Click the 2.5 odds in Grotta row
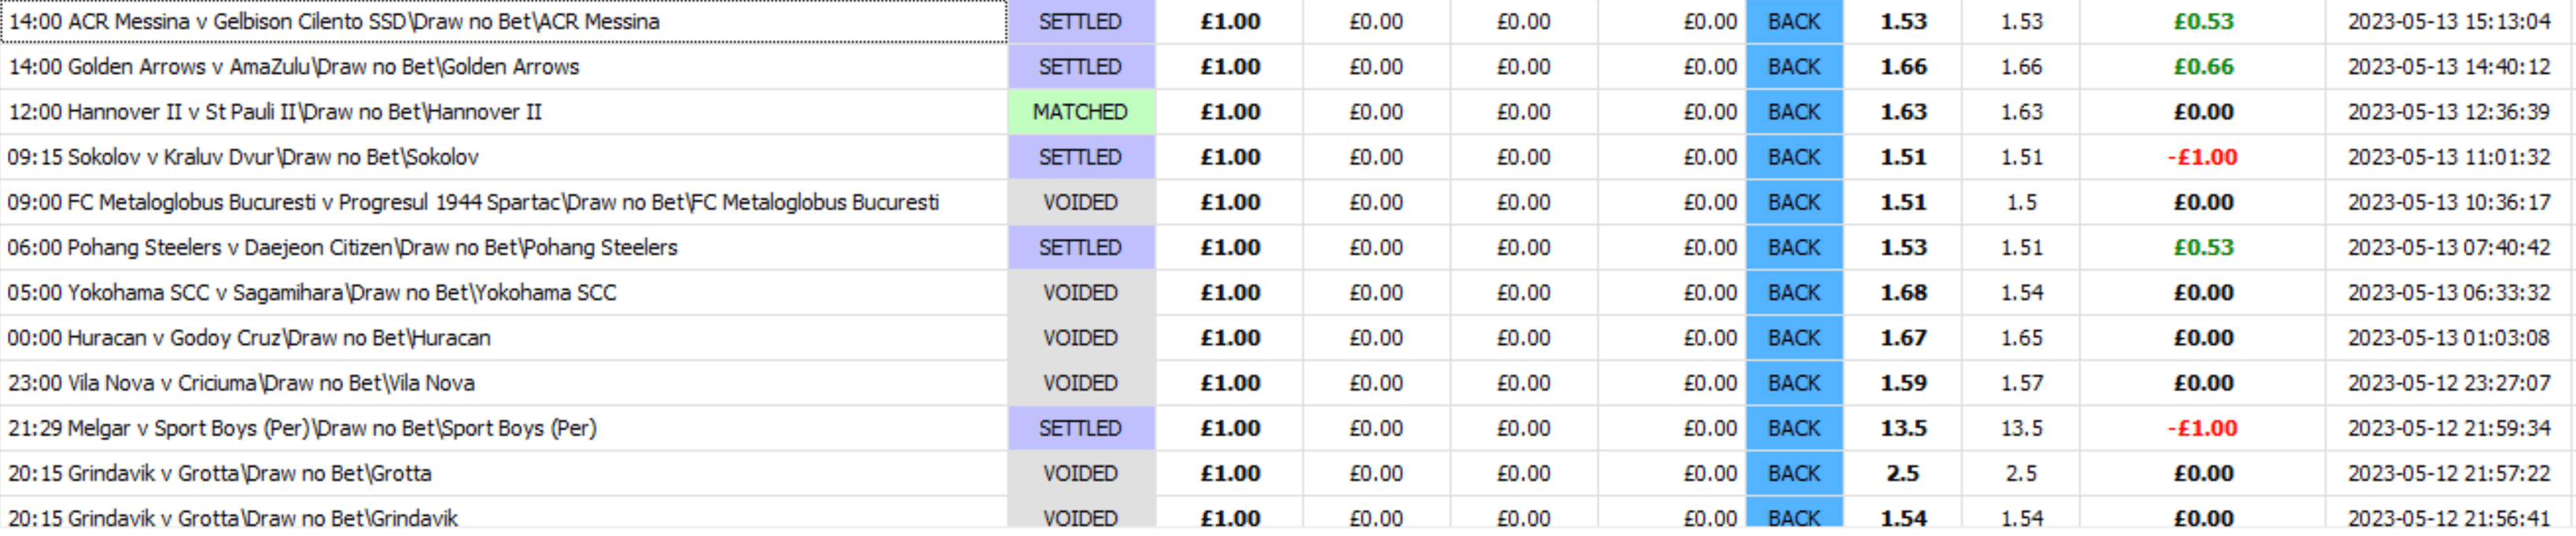 point(1903,473)
